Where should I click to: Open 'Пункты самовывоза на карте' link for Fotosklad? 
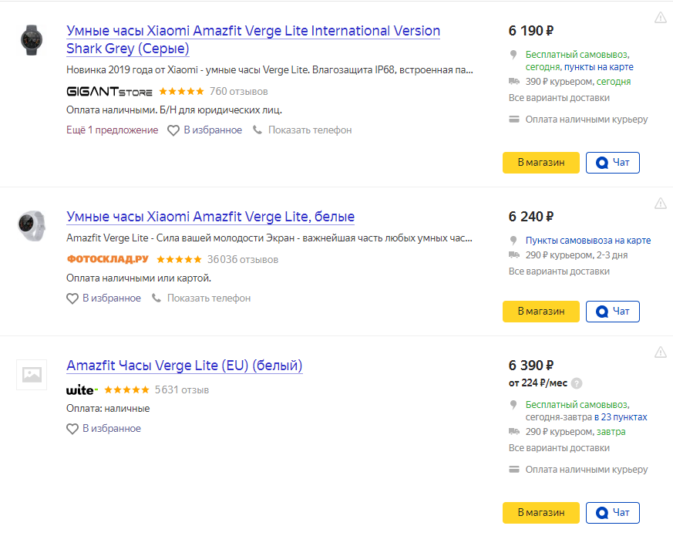point(587,241)
